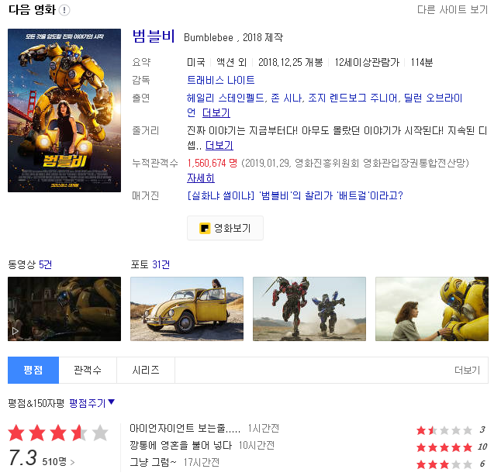
Task: Play the Bumblebee video thumbnail
Action: click(x=64, y=309)
